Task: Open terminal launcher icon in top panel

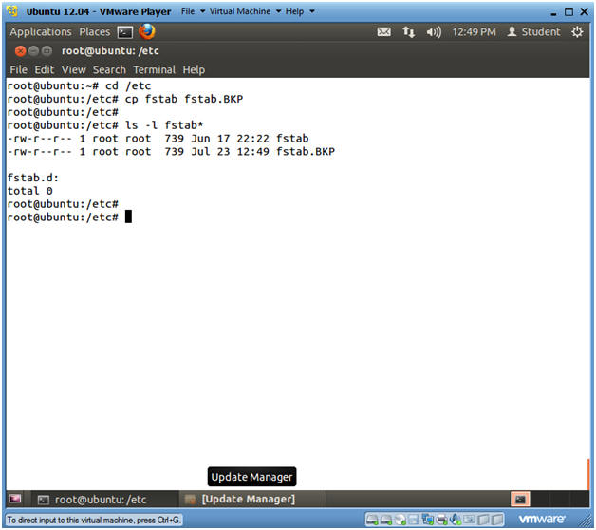Action: tap(125, 32)
